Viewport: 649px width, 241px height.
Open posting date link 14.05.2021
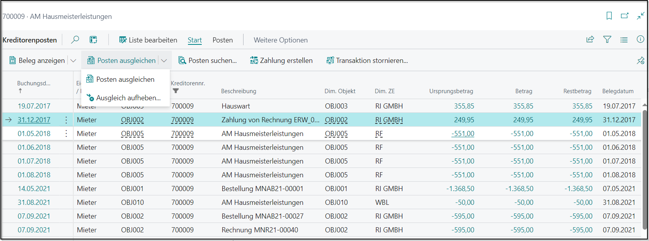34,189
